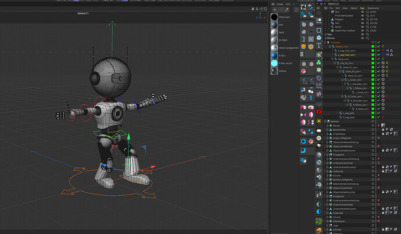Select the purple deformer capsule icon
Image resolution: width=401 pixels, height=234 pixels.
pos(319,78)
